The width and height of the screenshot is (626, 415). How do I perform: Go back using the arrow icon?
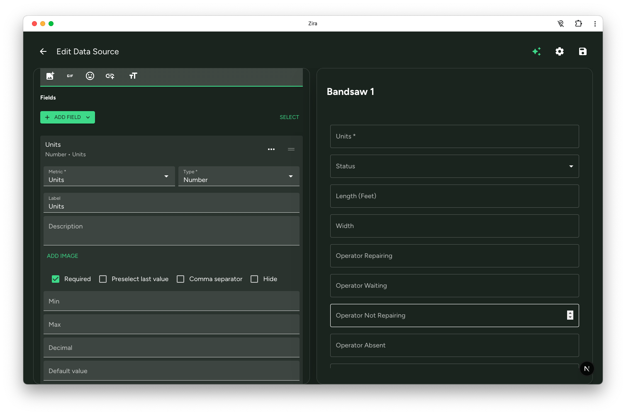(43, 51)
